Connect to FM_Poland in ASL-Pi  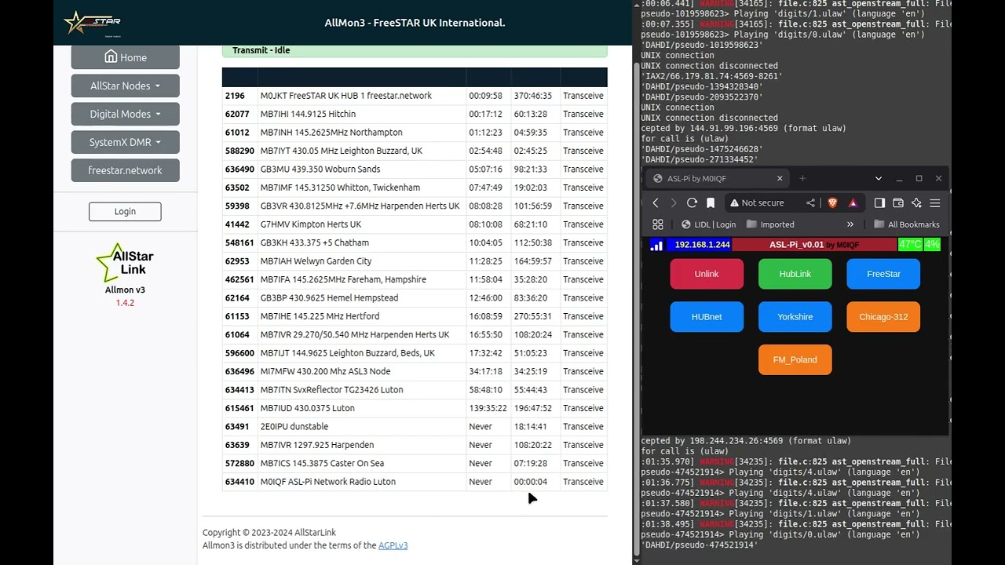[x=795, y=359]
